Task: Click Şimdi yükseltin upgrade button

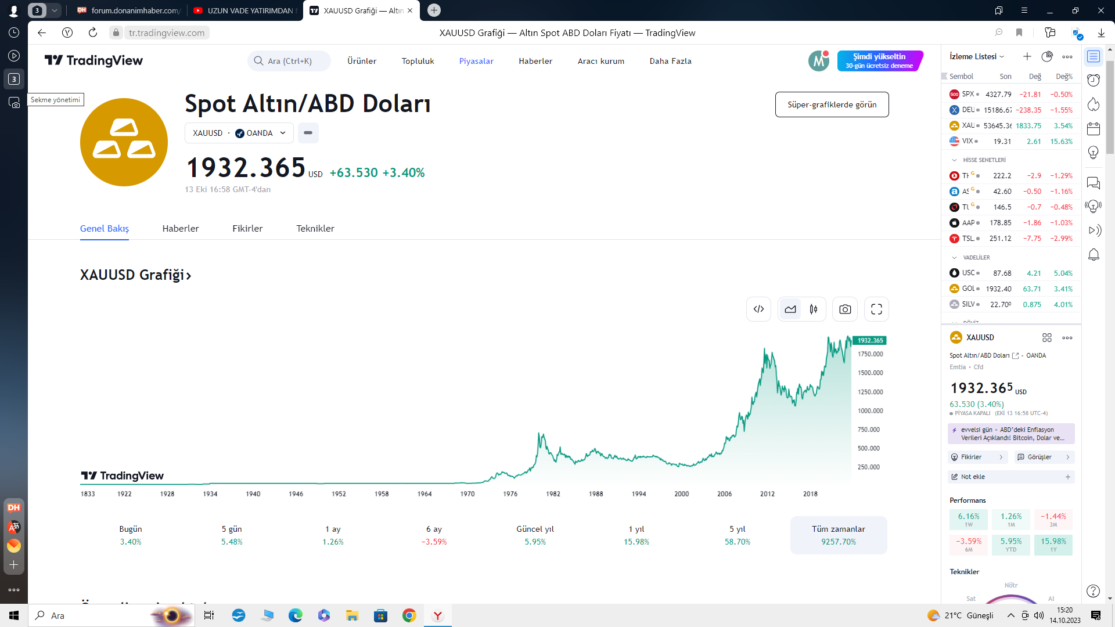Action: coord(879,61)
